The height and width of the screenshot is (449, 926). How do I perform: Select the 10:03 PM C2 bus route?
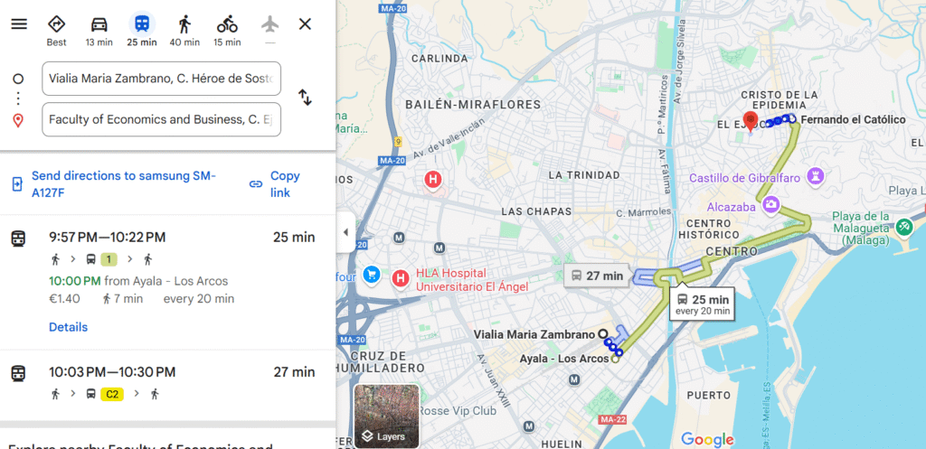[167, 384]
